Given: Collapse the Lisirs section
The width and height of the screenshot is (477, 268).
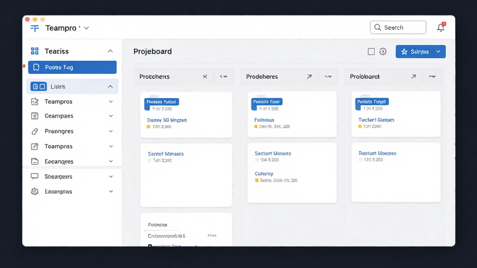Looking at the screenshot, I should pyautogui.click(x=110, y=87).
